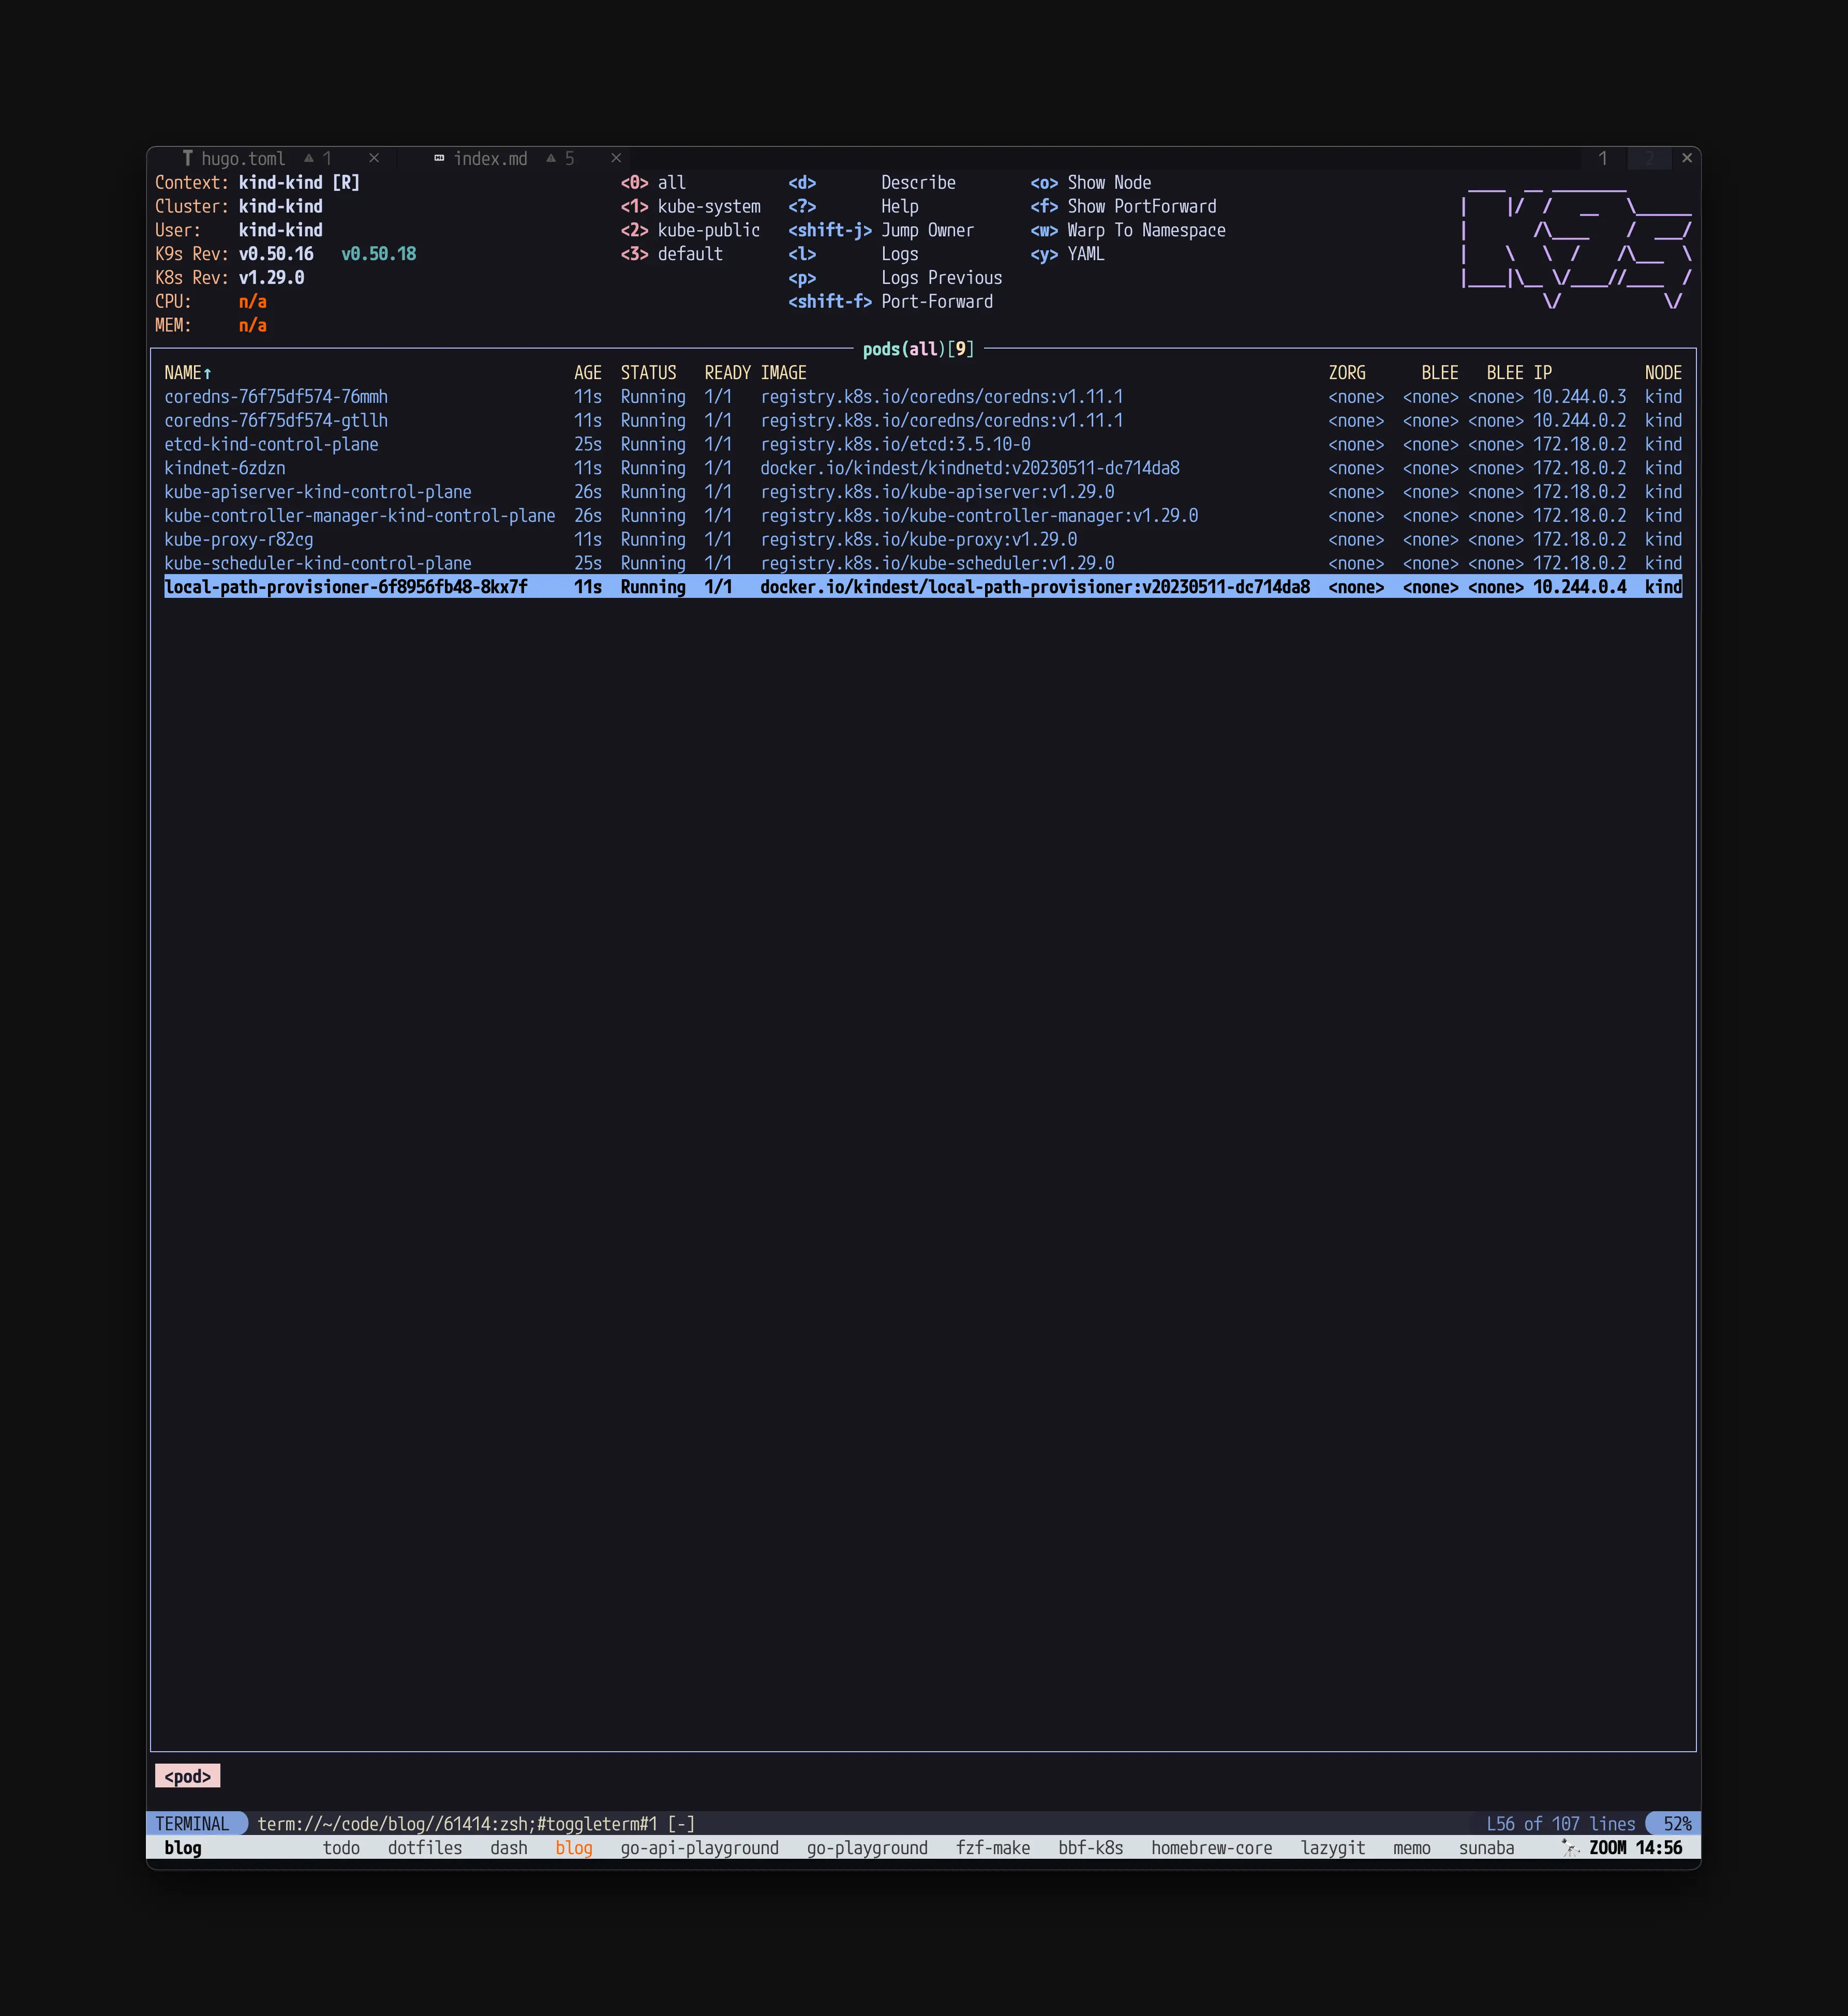Close the index.md tab
1848x2016 pixels.
pyautogui.click(x=616, y=158)
